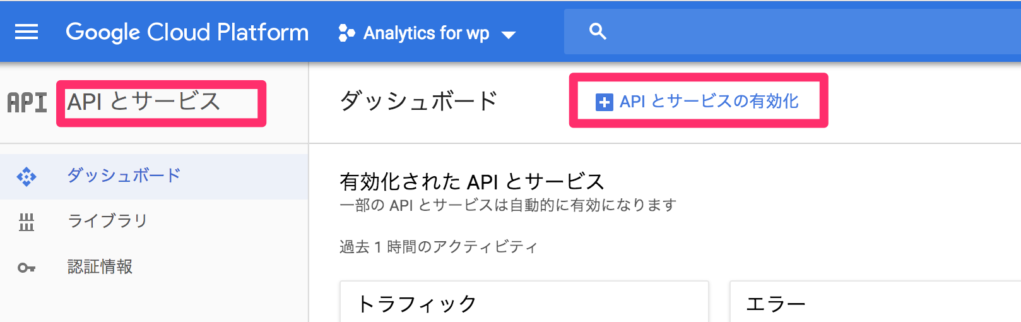Click the Google Cloud Platform logo text
The height and width of the screenshot is (322, 1021).
(187, 32)
